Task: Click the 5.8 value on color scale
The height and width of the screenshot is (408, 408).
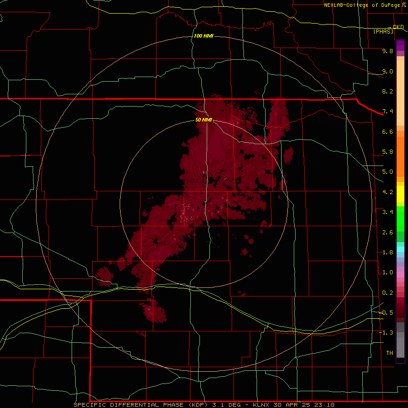Action: [x=388, y=152]
